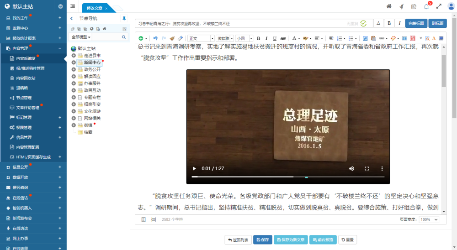Image resolution: width=457 pixels, height=250 pixels.
Task: Select the 修改文章 tab
Action: (94, 8)
